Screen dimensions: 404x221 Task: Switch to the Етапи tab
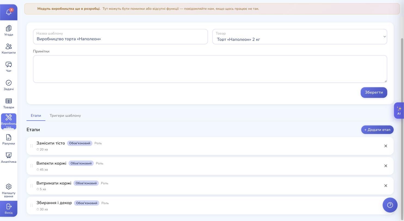(x=36, y=116)
